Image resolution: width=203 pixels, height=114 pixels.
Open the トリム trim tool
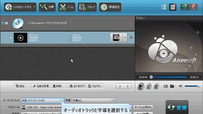67,7
